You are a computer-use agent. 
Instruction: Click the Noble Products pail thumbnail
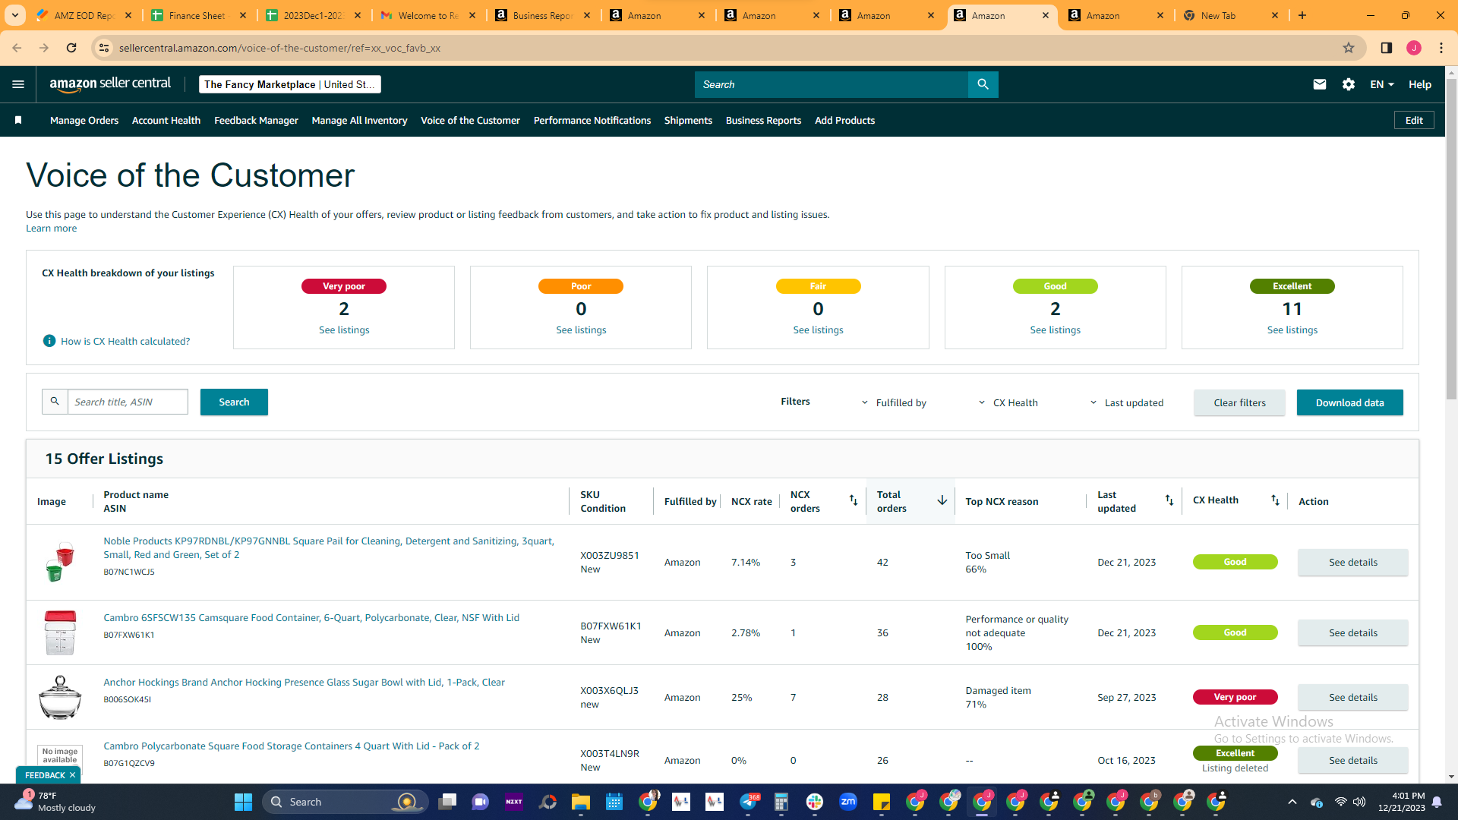60,562
